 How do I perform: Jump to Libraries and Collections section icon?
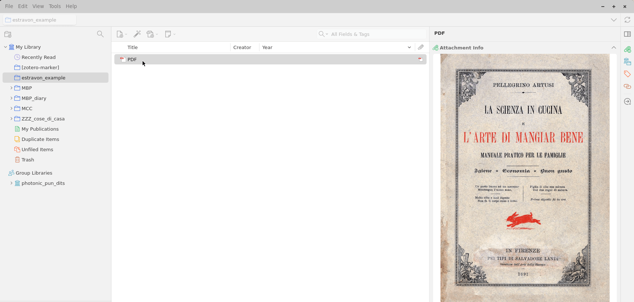pyautogui.click(x=627, y=61)
